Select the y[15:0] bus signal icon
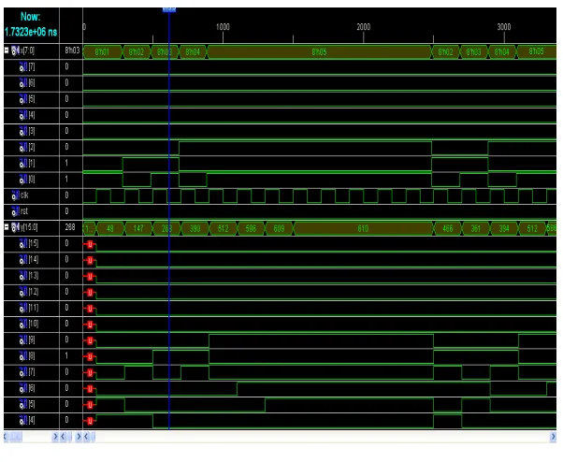This screenshot has width=563, height=462. pos(15,227)
